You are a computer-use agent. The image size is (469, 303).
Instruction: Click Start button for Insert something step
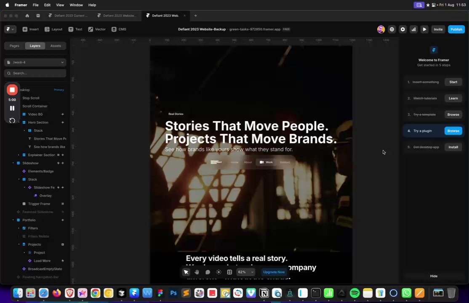coord(453,82)
